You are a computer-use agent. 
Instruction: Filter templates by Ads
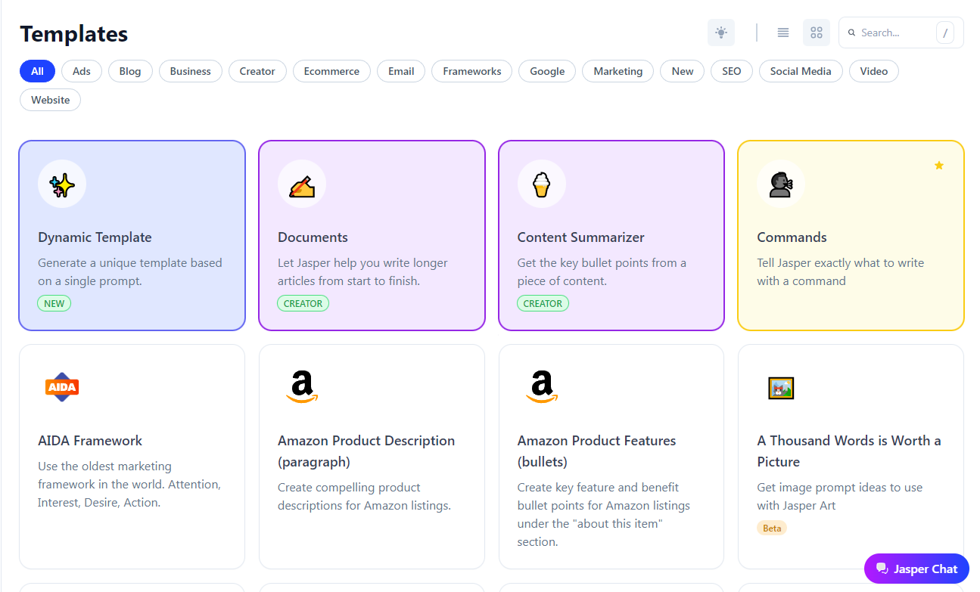[82, 71]
